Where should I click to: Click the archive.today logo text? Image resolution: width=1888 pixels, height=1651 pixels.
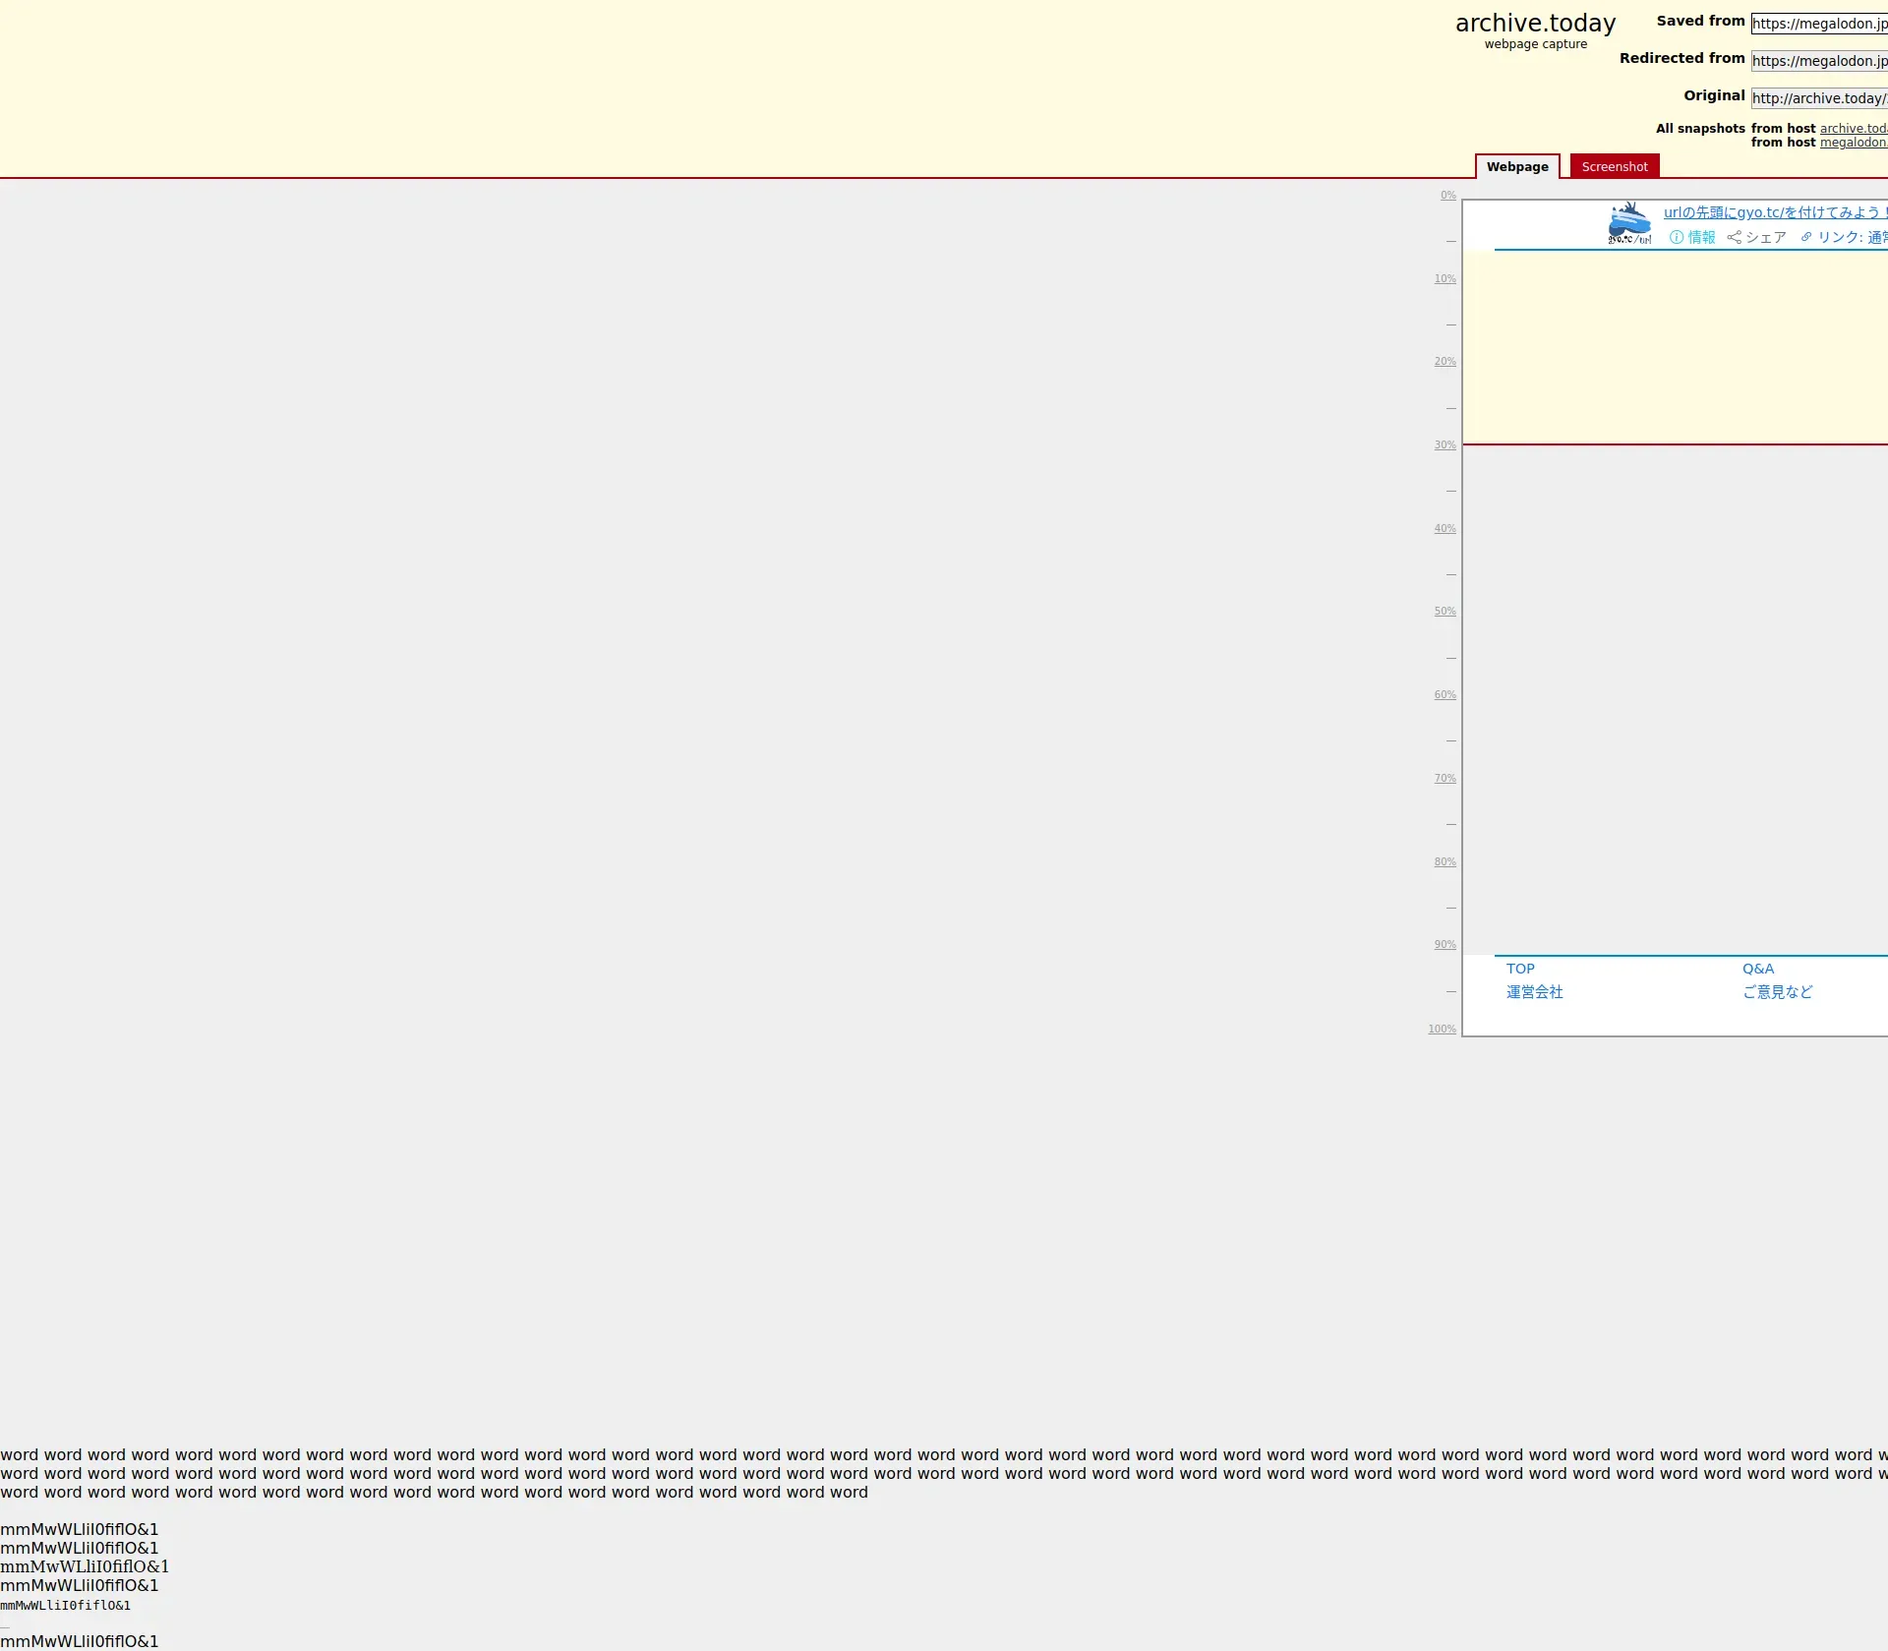coord(1534,24)
